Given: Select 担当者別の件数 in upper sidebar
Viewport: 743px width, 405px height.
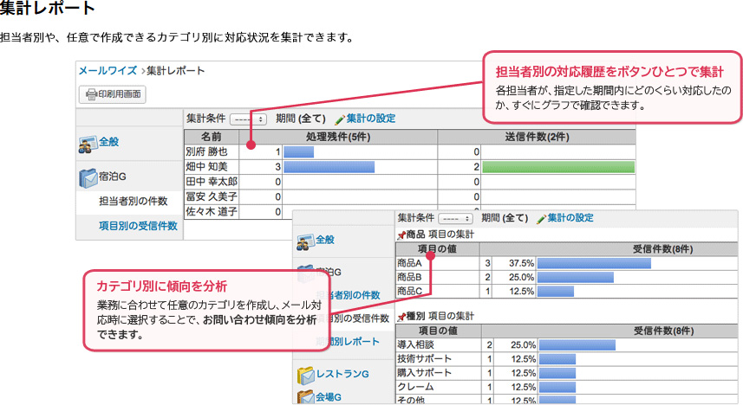Looking at the screenshot, I should [133, 202].
